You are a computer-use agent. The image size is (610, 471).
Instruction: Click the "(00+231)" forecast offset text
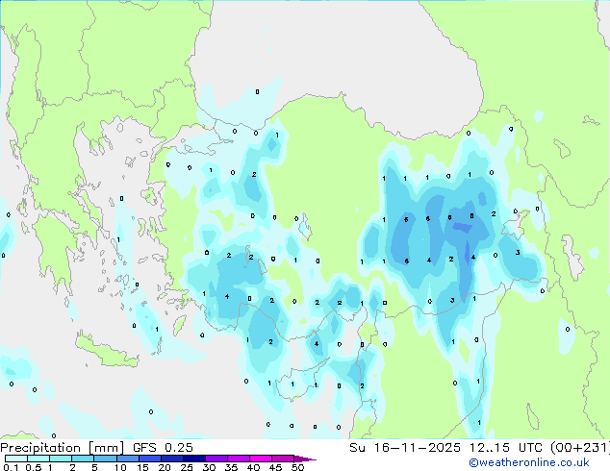tap(580, 448)
